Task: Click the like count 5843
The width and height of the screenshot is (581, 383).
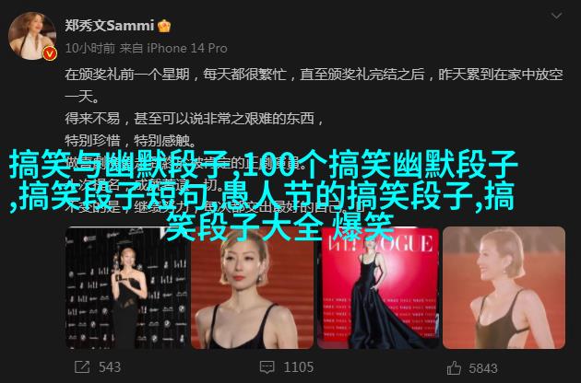Action: tap(483, 368)
